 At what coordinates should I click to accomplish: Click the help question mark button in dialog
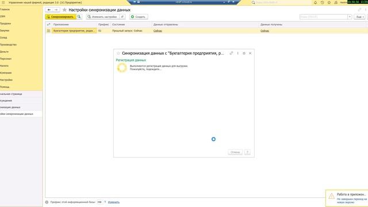pos(247,152)
